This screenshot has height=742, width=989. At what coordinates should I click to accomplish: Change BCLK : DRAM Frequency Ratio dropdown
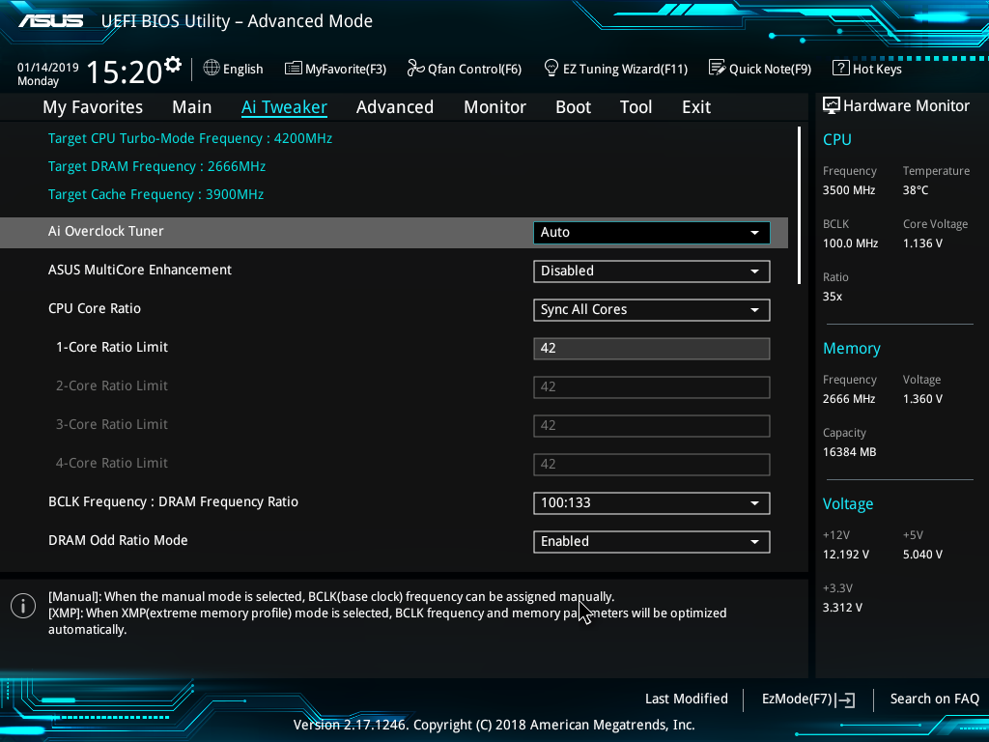pyautogui.click(x=651, y=502)
